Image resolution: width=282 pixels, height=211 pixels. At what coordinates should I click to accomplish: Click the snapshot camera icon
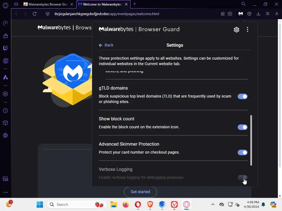(x=230, y=14)
